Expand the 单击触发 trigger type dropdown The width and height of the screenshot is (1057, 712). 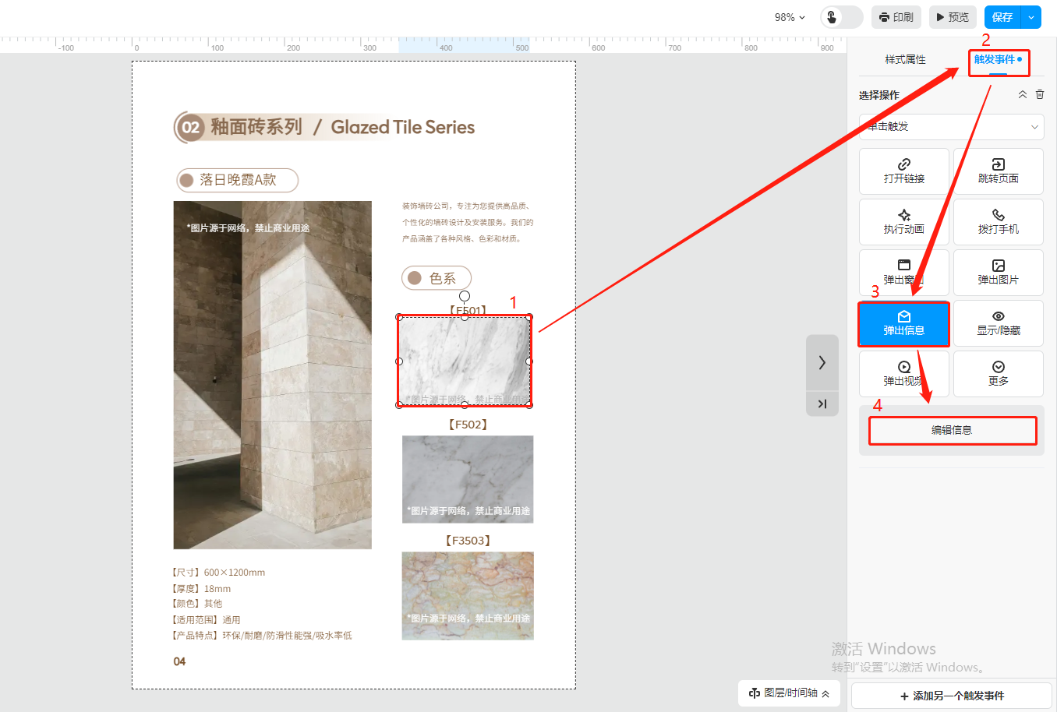pyautogui.click(x=951, y=127)
